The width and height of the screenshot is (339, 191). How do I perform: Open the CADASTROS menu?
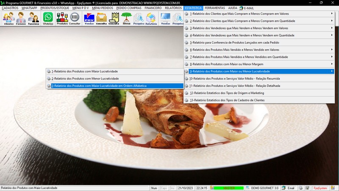click(x=10, y=8)
